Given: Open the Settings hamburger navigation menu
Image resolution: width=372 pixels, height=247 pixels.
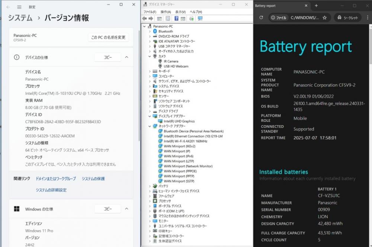Looking at the screenshot, I should click(19, 7).
